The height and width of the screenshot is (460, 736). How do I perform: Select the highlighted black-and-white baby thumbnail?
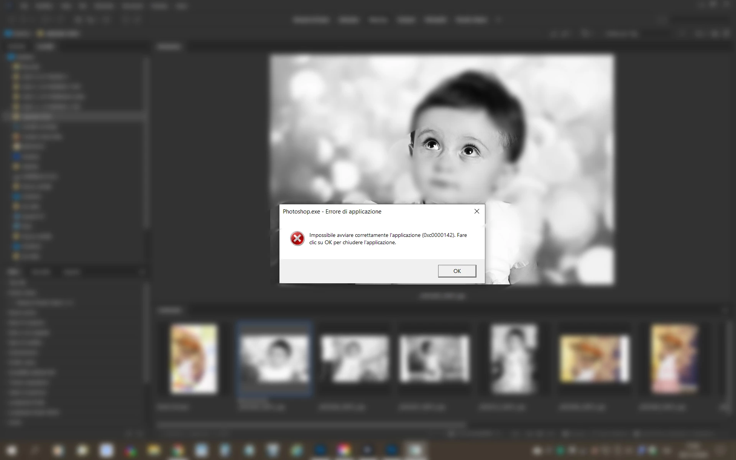(x=274, y=359)
